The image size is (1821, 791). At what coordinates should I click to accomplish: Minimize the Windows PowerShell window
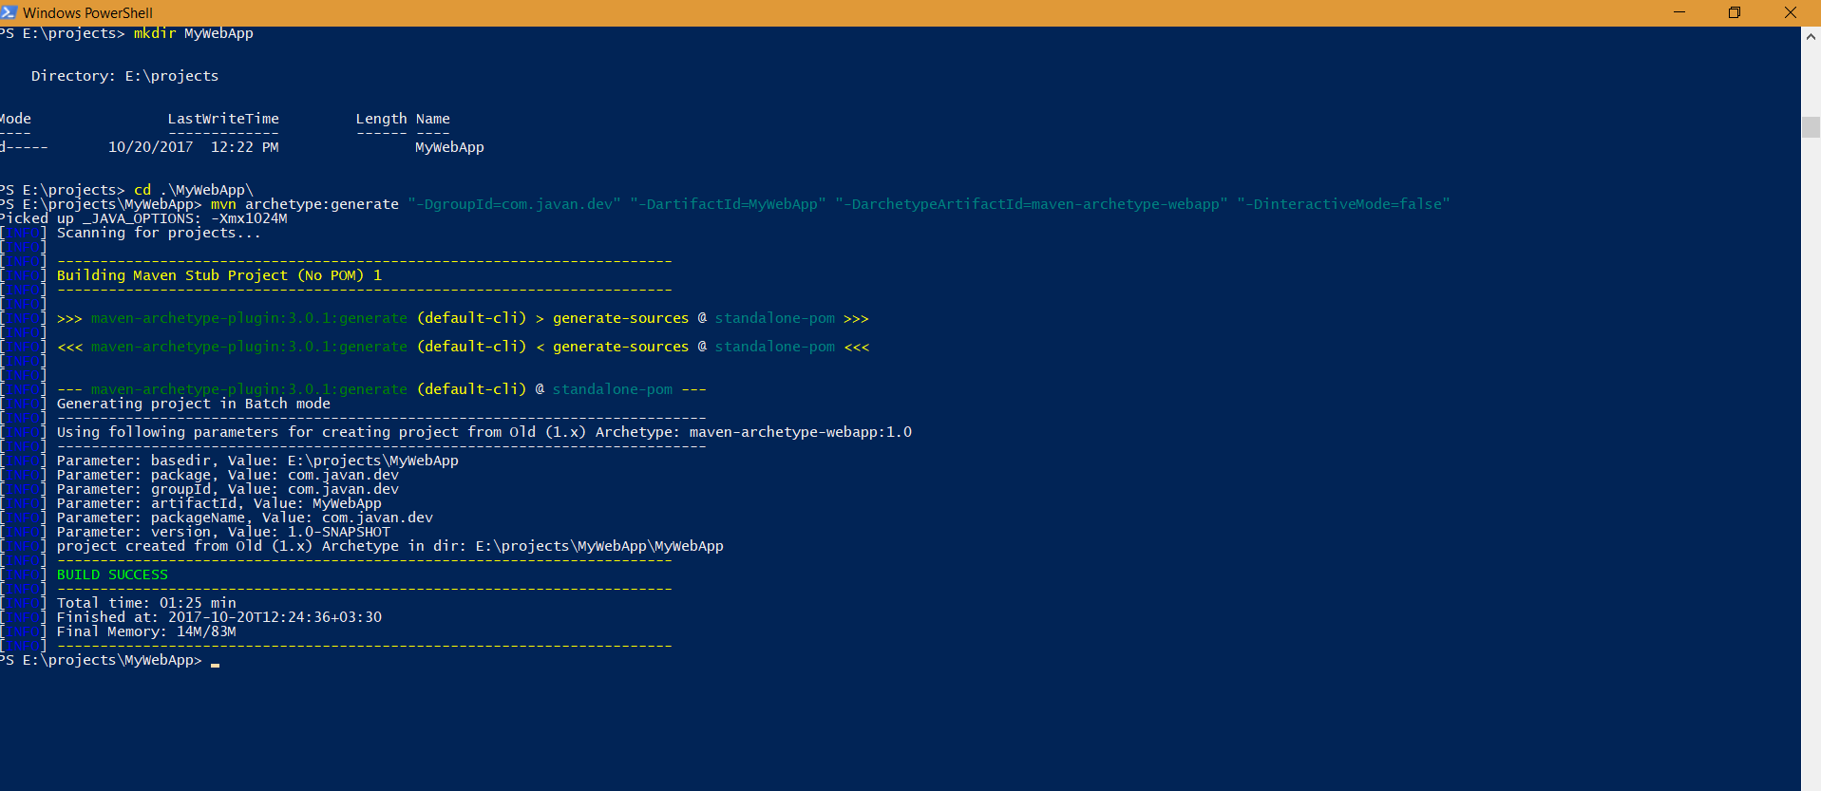1679,12
